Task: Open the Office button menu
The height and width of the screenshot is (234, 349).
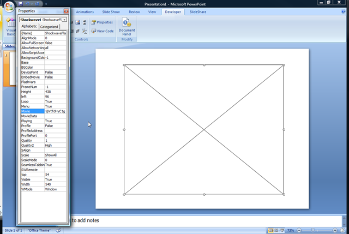Action: tap(9, 6)
